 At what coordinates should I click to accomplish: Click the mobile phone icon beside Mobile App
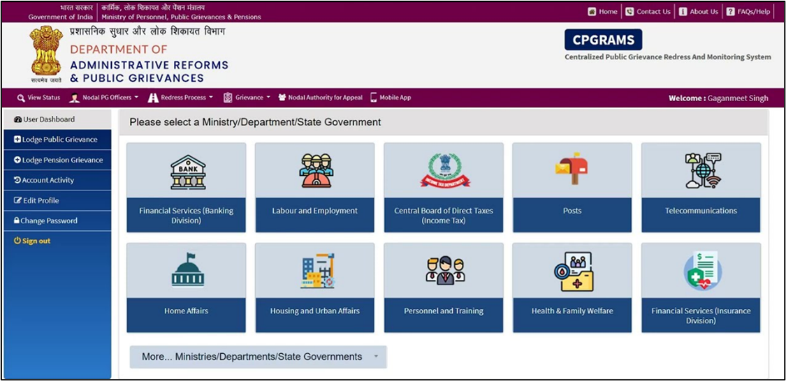[374, 98]
